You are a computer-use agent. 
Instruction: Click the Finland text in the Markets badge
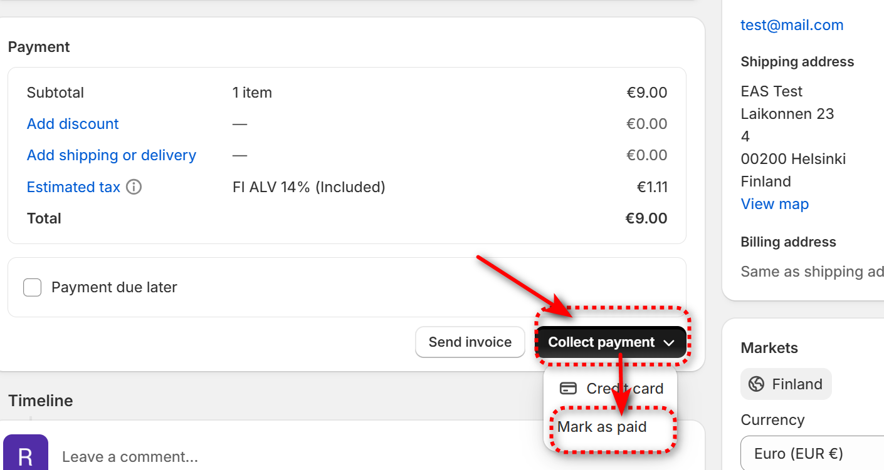(x=797, y=384)
